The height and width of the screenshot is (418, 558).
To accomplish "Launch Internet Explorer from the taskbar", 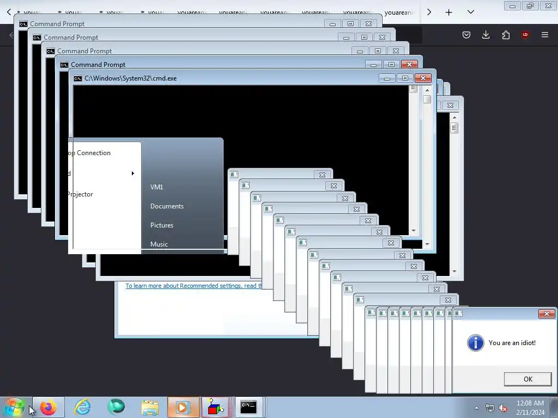I will click(x=82, y=407).
